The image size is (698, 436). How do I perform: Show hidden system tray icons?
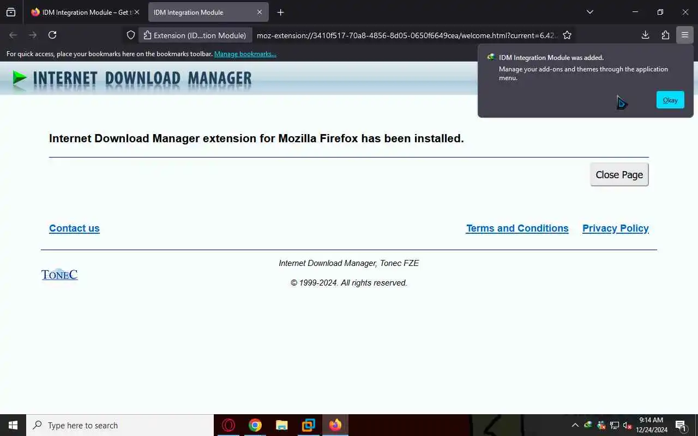click(575, 425)
